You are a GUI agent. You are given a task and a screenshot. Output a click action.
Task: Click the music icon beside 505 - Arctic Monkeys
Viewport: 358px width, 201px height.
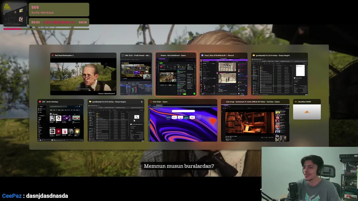(x=40, y=102)
